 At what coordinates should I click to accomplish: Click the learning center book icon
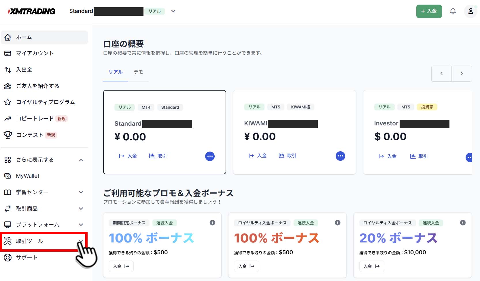pos(8,192)
